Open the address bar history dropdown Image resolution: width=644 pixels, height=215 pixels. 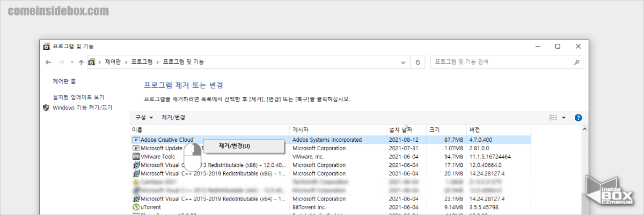404,63
